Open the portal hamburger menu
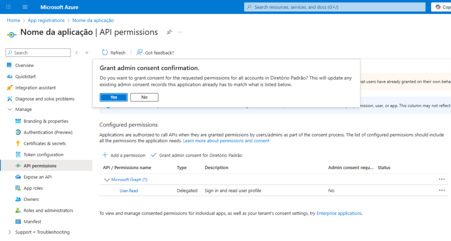The width and height of the screenshot is (451, 241). (25, 7)
